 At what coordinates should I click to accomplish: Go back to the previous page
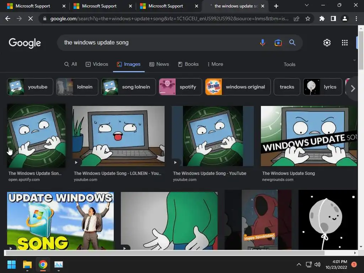coord(8,18)
